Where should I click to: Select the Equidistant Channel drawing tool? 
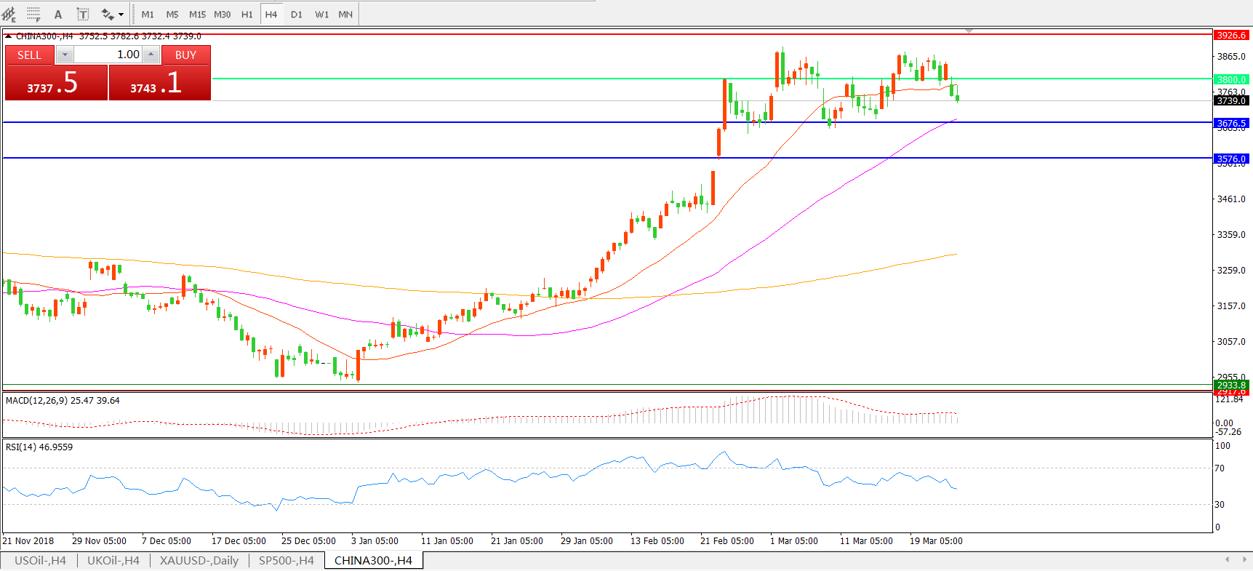(x=9, y=14)
